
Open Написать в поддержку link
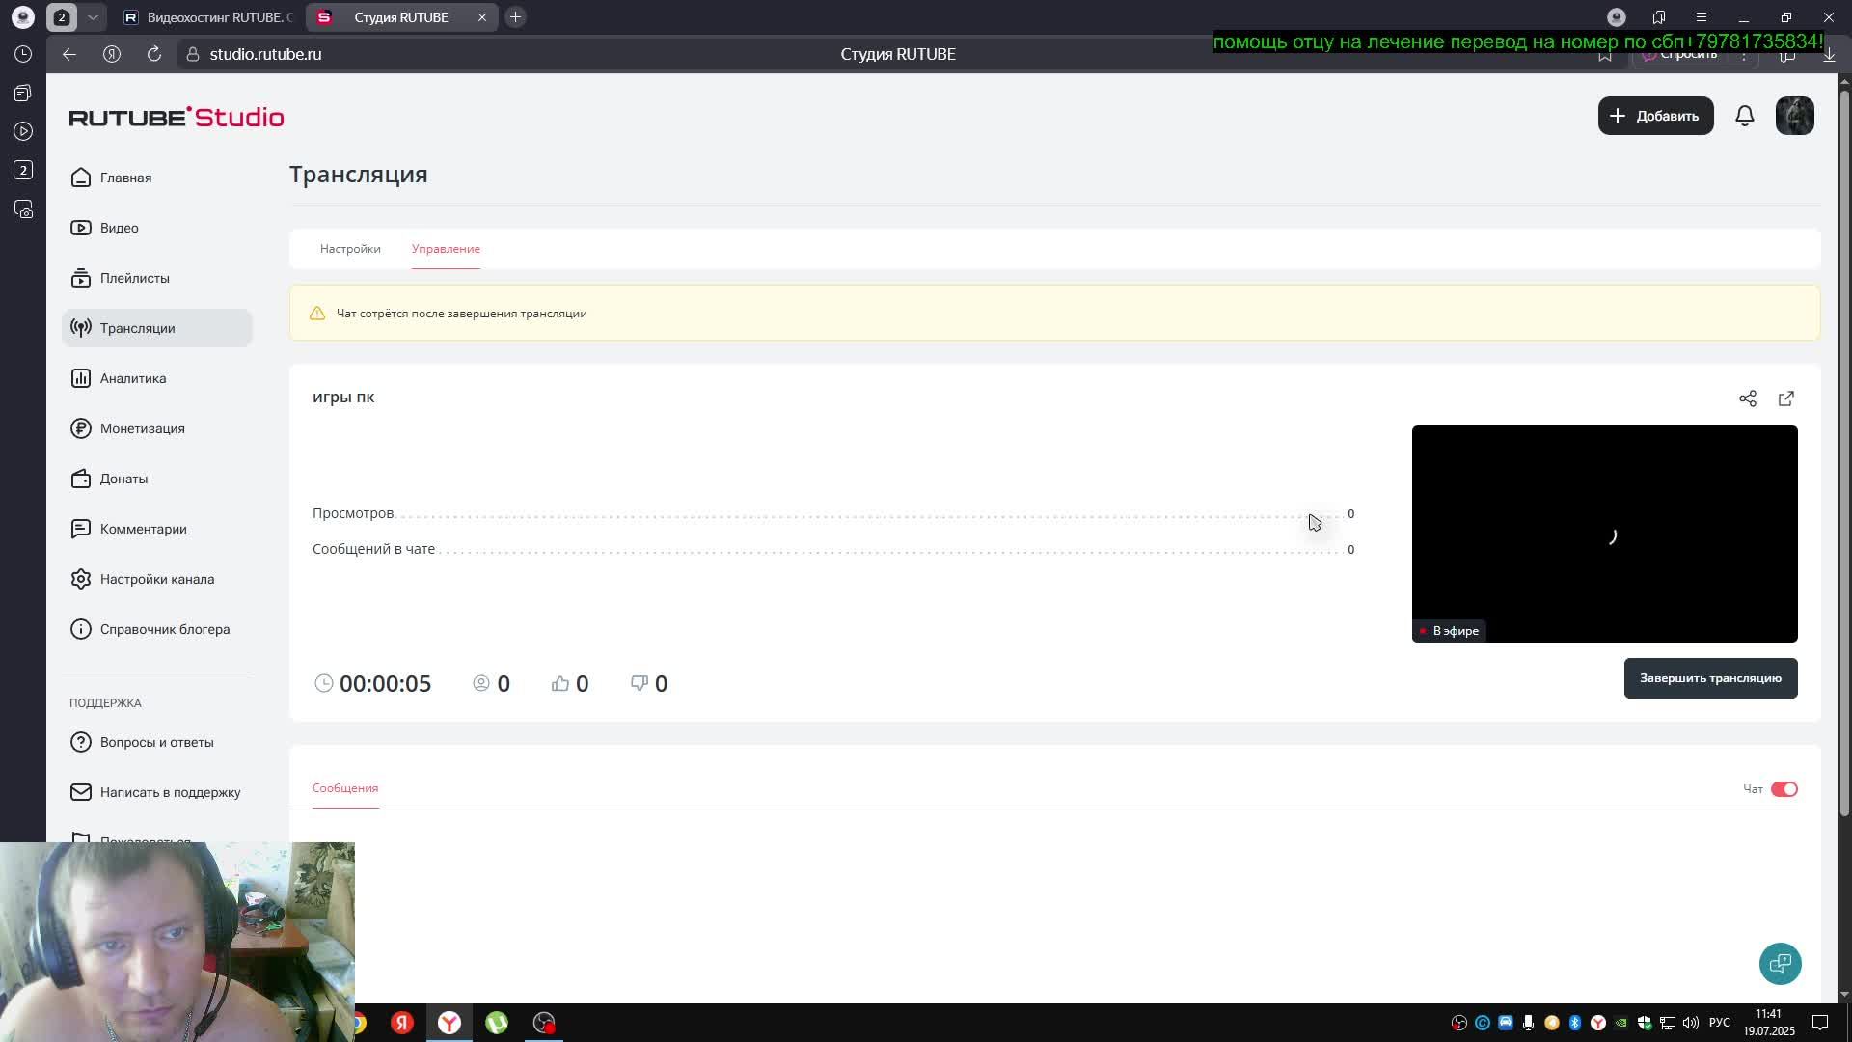pyautogui.click(x=170, y=792)
